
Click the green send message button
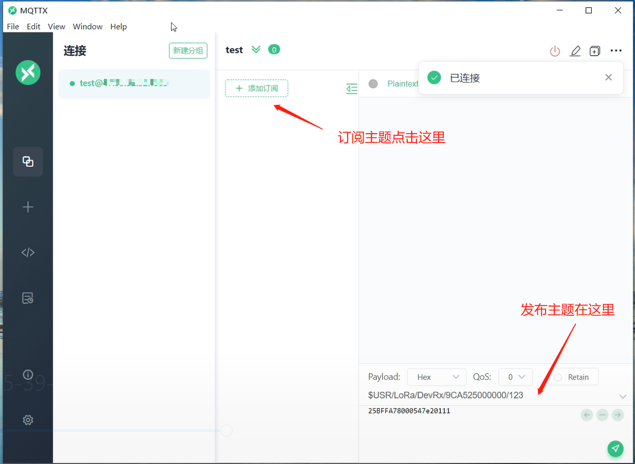pyautogui.click(x=615, y=449)
